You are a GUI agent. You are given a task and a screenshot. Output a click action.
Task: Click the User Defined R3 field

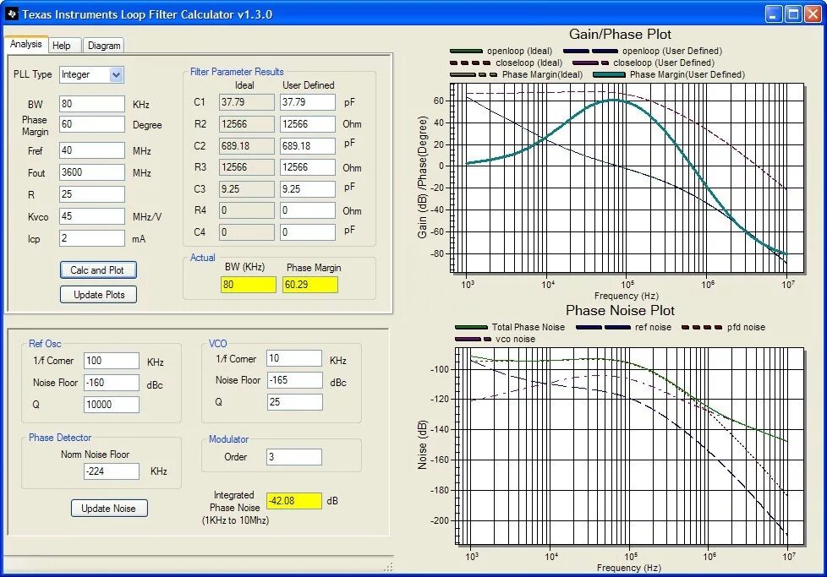tap(308, 167)
